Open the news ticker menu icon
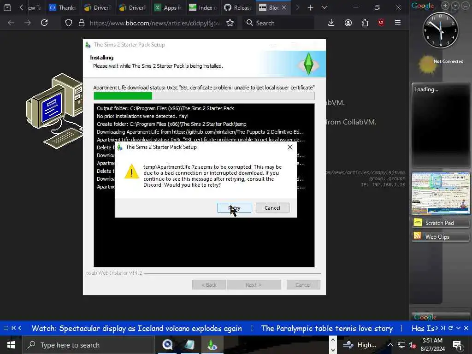The height and width of the screenshot is (354, 472). click(x=6, y=328)
